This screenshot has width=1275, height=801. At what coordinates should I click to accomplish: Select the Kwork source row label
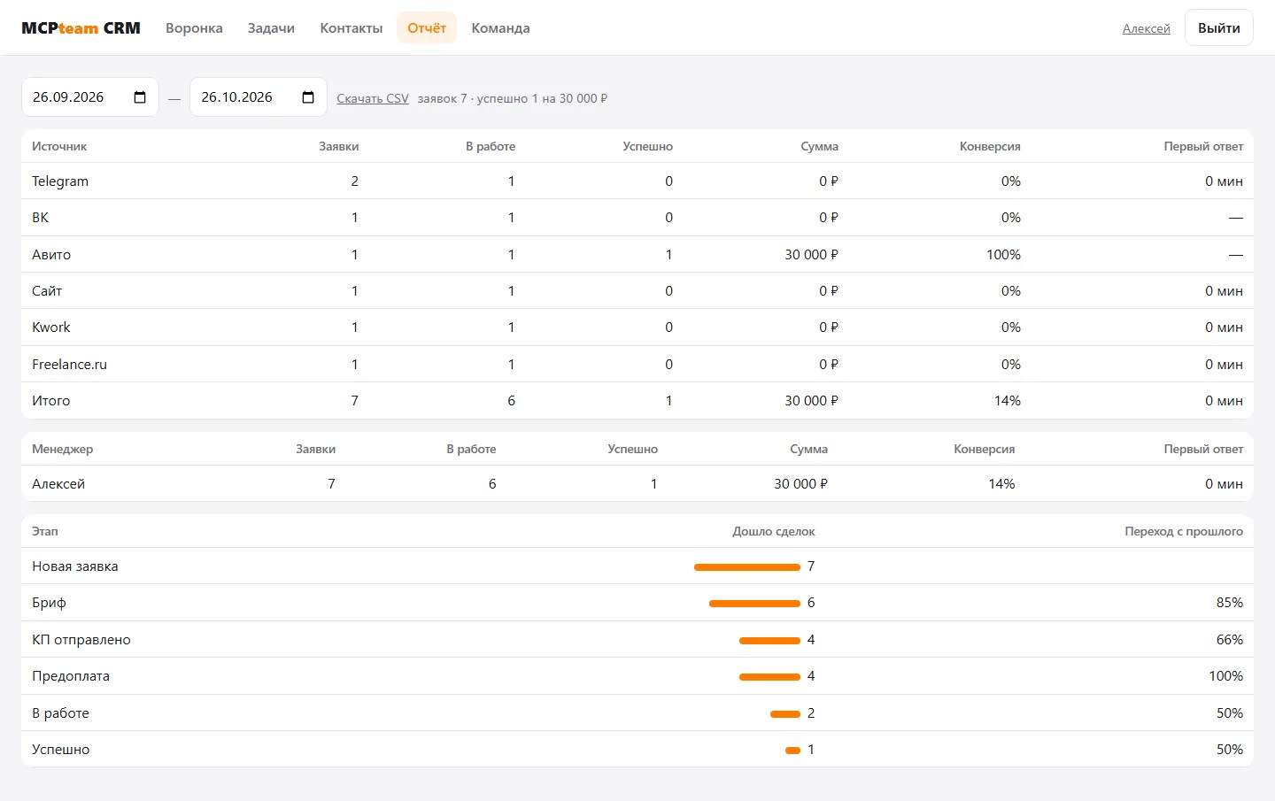(51, 327)
